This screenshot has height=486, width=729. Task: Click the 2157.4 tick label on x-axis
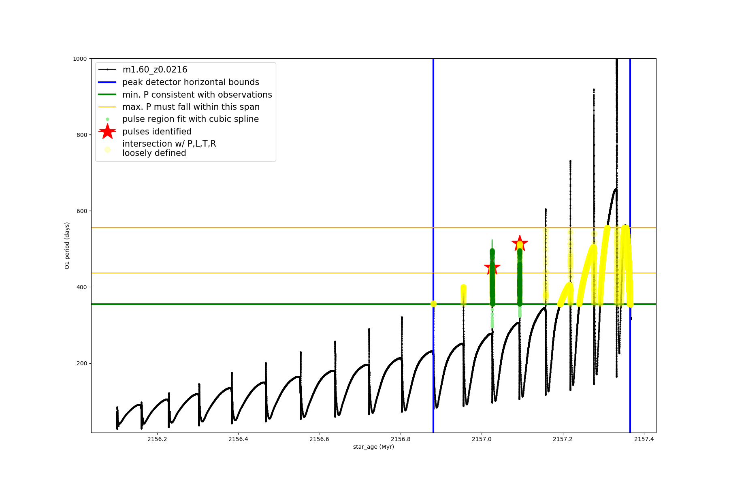pos(644,439)
